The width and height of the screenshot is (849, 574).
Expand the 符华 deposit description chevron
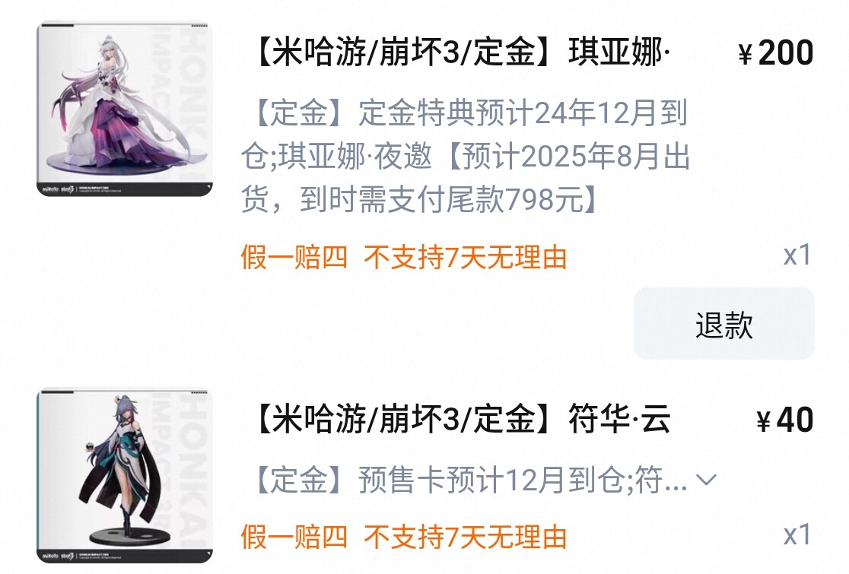[x=707, y=479]
